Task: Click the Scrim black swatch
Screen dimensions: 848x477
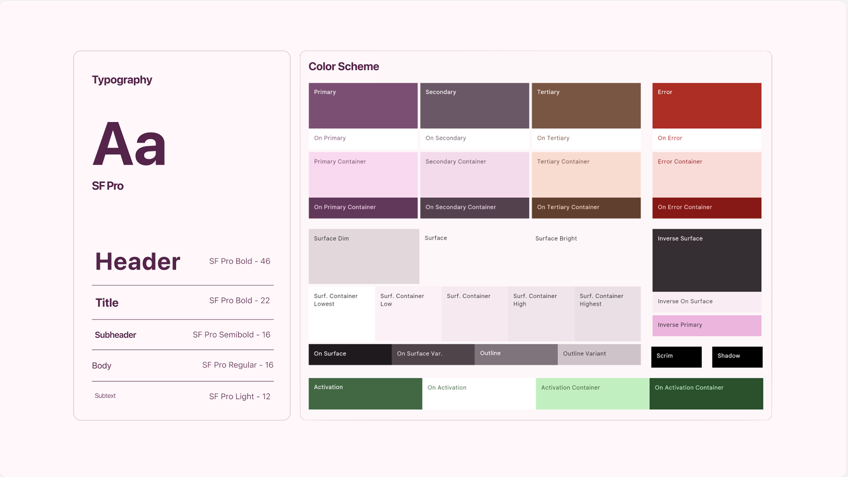Action: (676, 357)
